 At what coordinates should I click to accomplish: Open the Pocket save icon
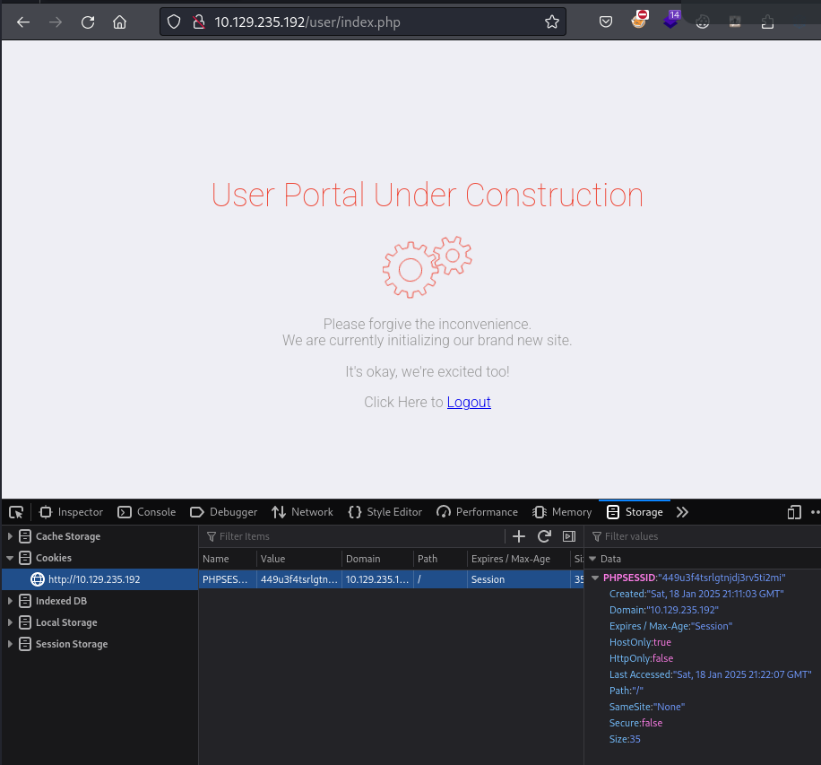tap(606, 22)
